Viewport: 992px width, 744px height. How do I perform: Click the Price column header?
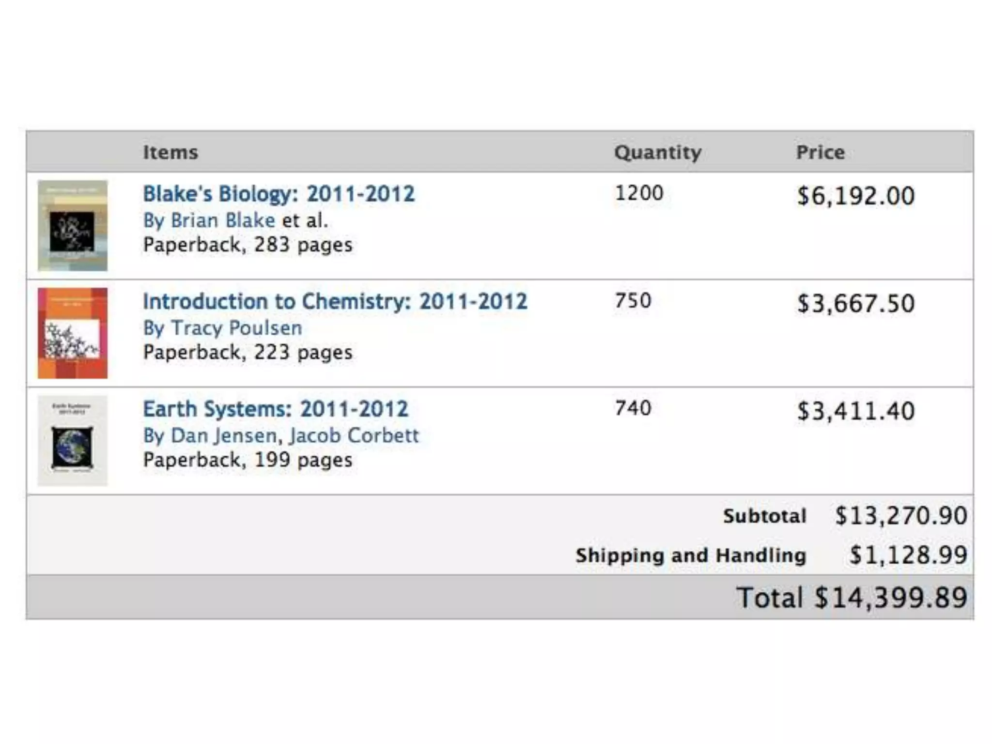[821, 153]
